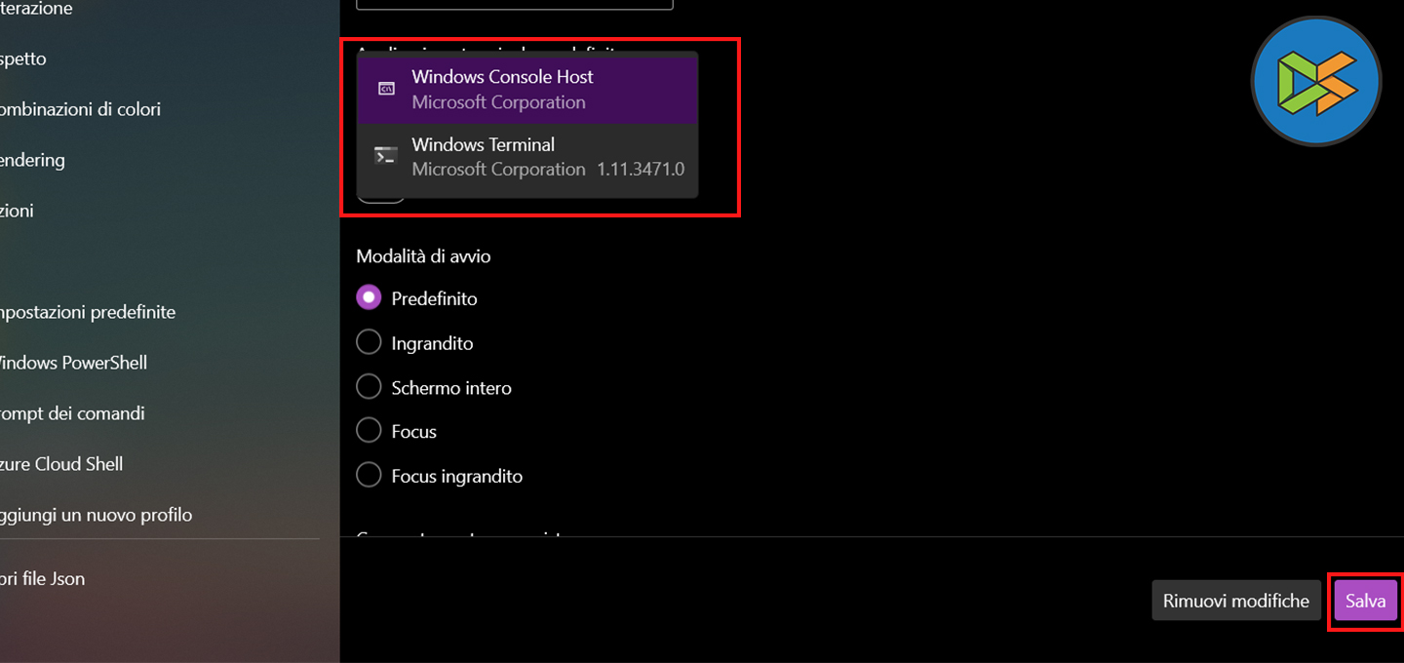
Task: Click Aggiungi un nuovo profilo
Action: click(97, 515)
